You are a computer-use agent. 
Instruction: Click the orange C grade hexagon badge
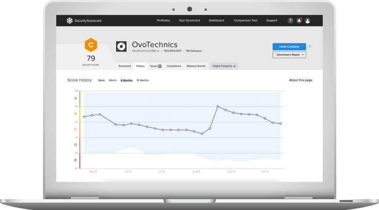click(91, 45)
